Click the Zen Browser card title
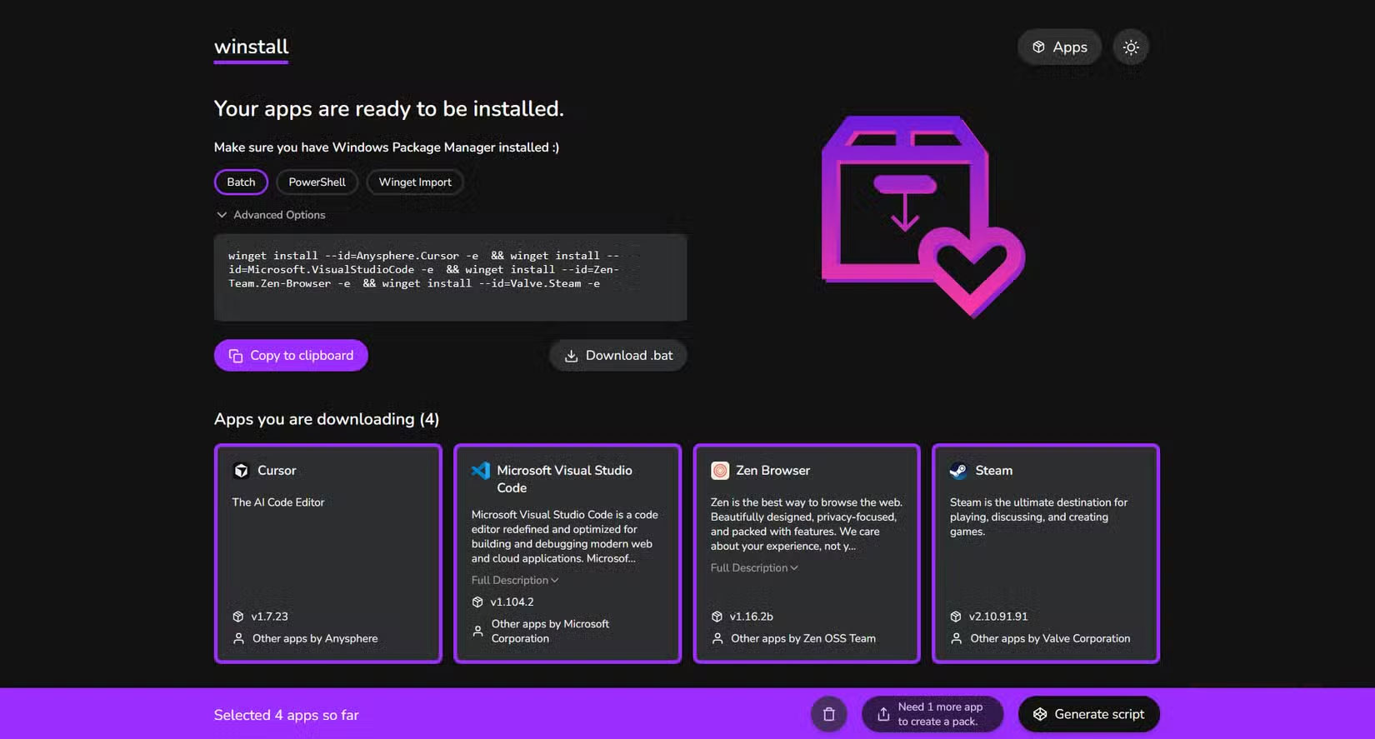This screenshot has height=739, width=1375. (x=772, y=471)
